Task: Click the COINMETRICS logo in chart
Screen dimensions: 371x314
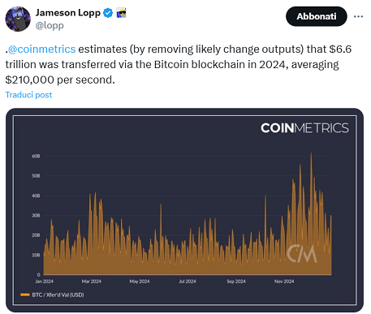Action: tap(304, 128)
